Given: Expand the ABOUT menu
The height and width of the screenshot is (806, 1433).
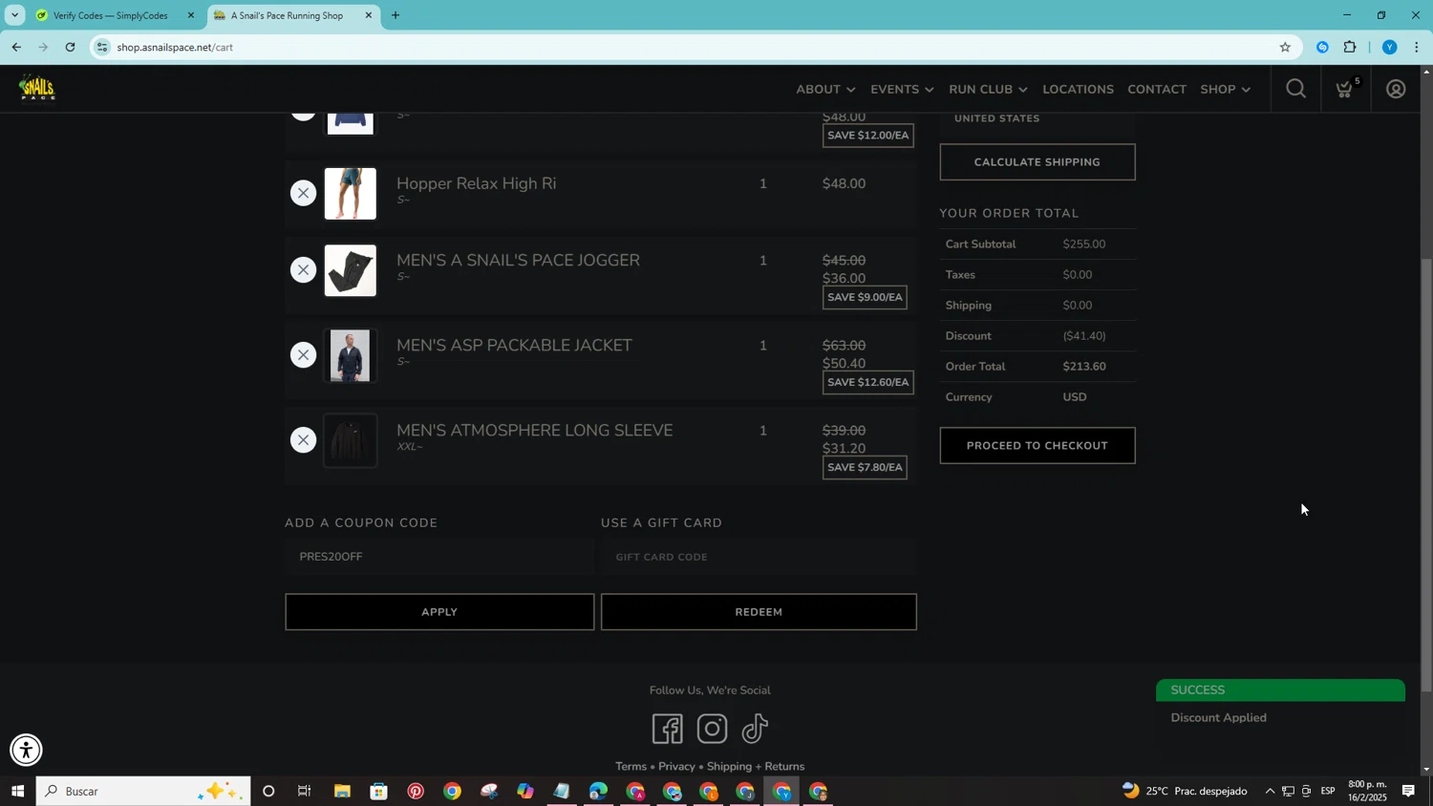Looking at the screenshot, I should coord(825,89).
